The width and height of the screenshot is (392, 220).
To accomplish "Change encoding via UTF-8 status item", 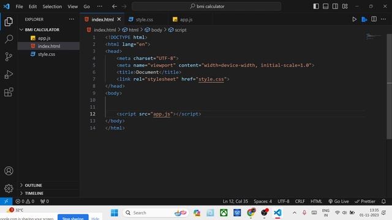I will [283, 201].
